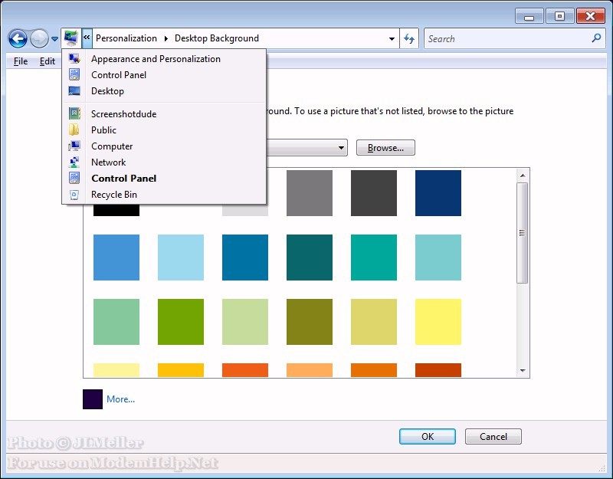Click the color list scroll down arrow

523,370
